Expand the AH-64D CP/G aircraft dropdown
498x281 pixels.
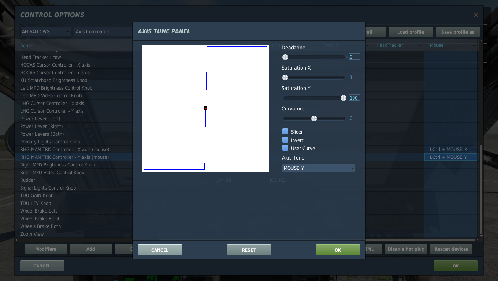[x=46, y=32]
